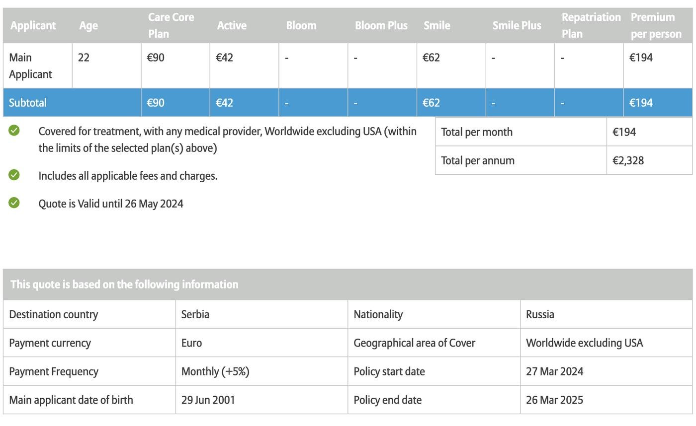Click the green checkmark beside 'Includes all applicable fees'
This screenshot has height=426, width=696.
[14, 175]
